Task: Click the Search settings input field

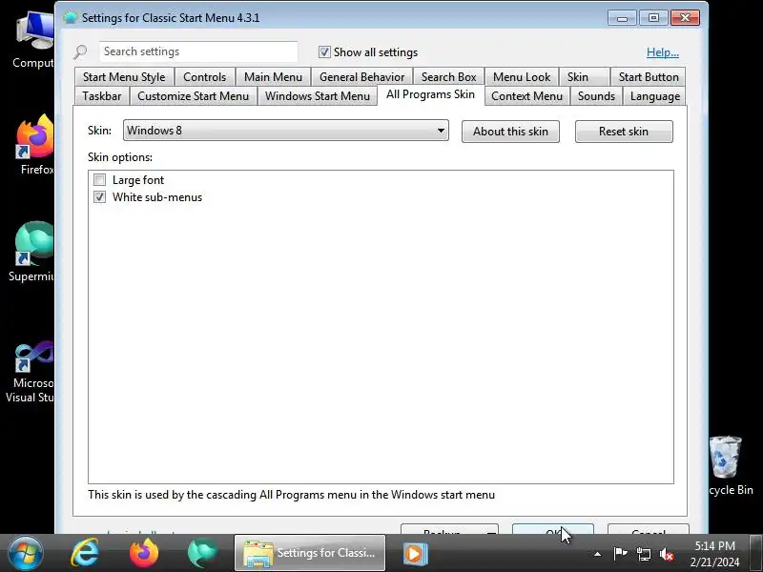Action: point(198,51)
